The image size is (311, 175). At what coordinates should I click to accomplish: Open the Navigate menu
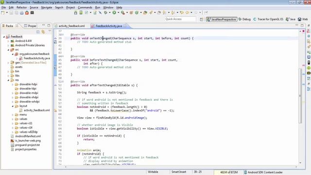(47, 8)
